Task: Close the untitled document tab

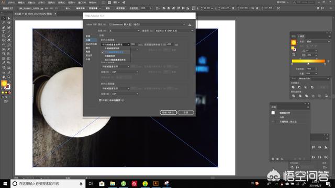Action: pyautogui.click(x=55, y=14)
